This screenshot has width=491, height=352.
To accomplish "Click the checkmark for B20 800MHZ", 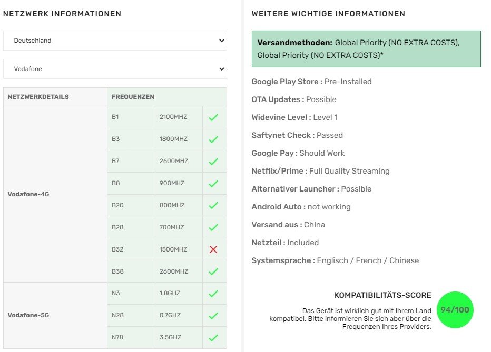I will [x=213, y=205].
